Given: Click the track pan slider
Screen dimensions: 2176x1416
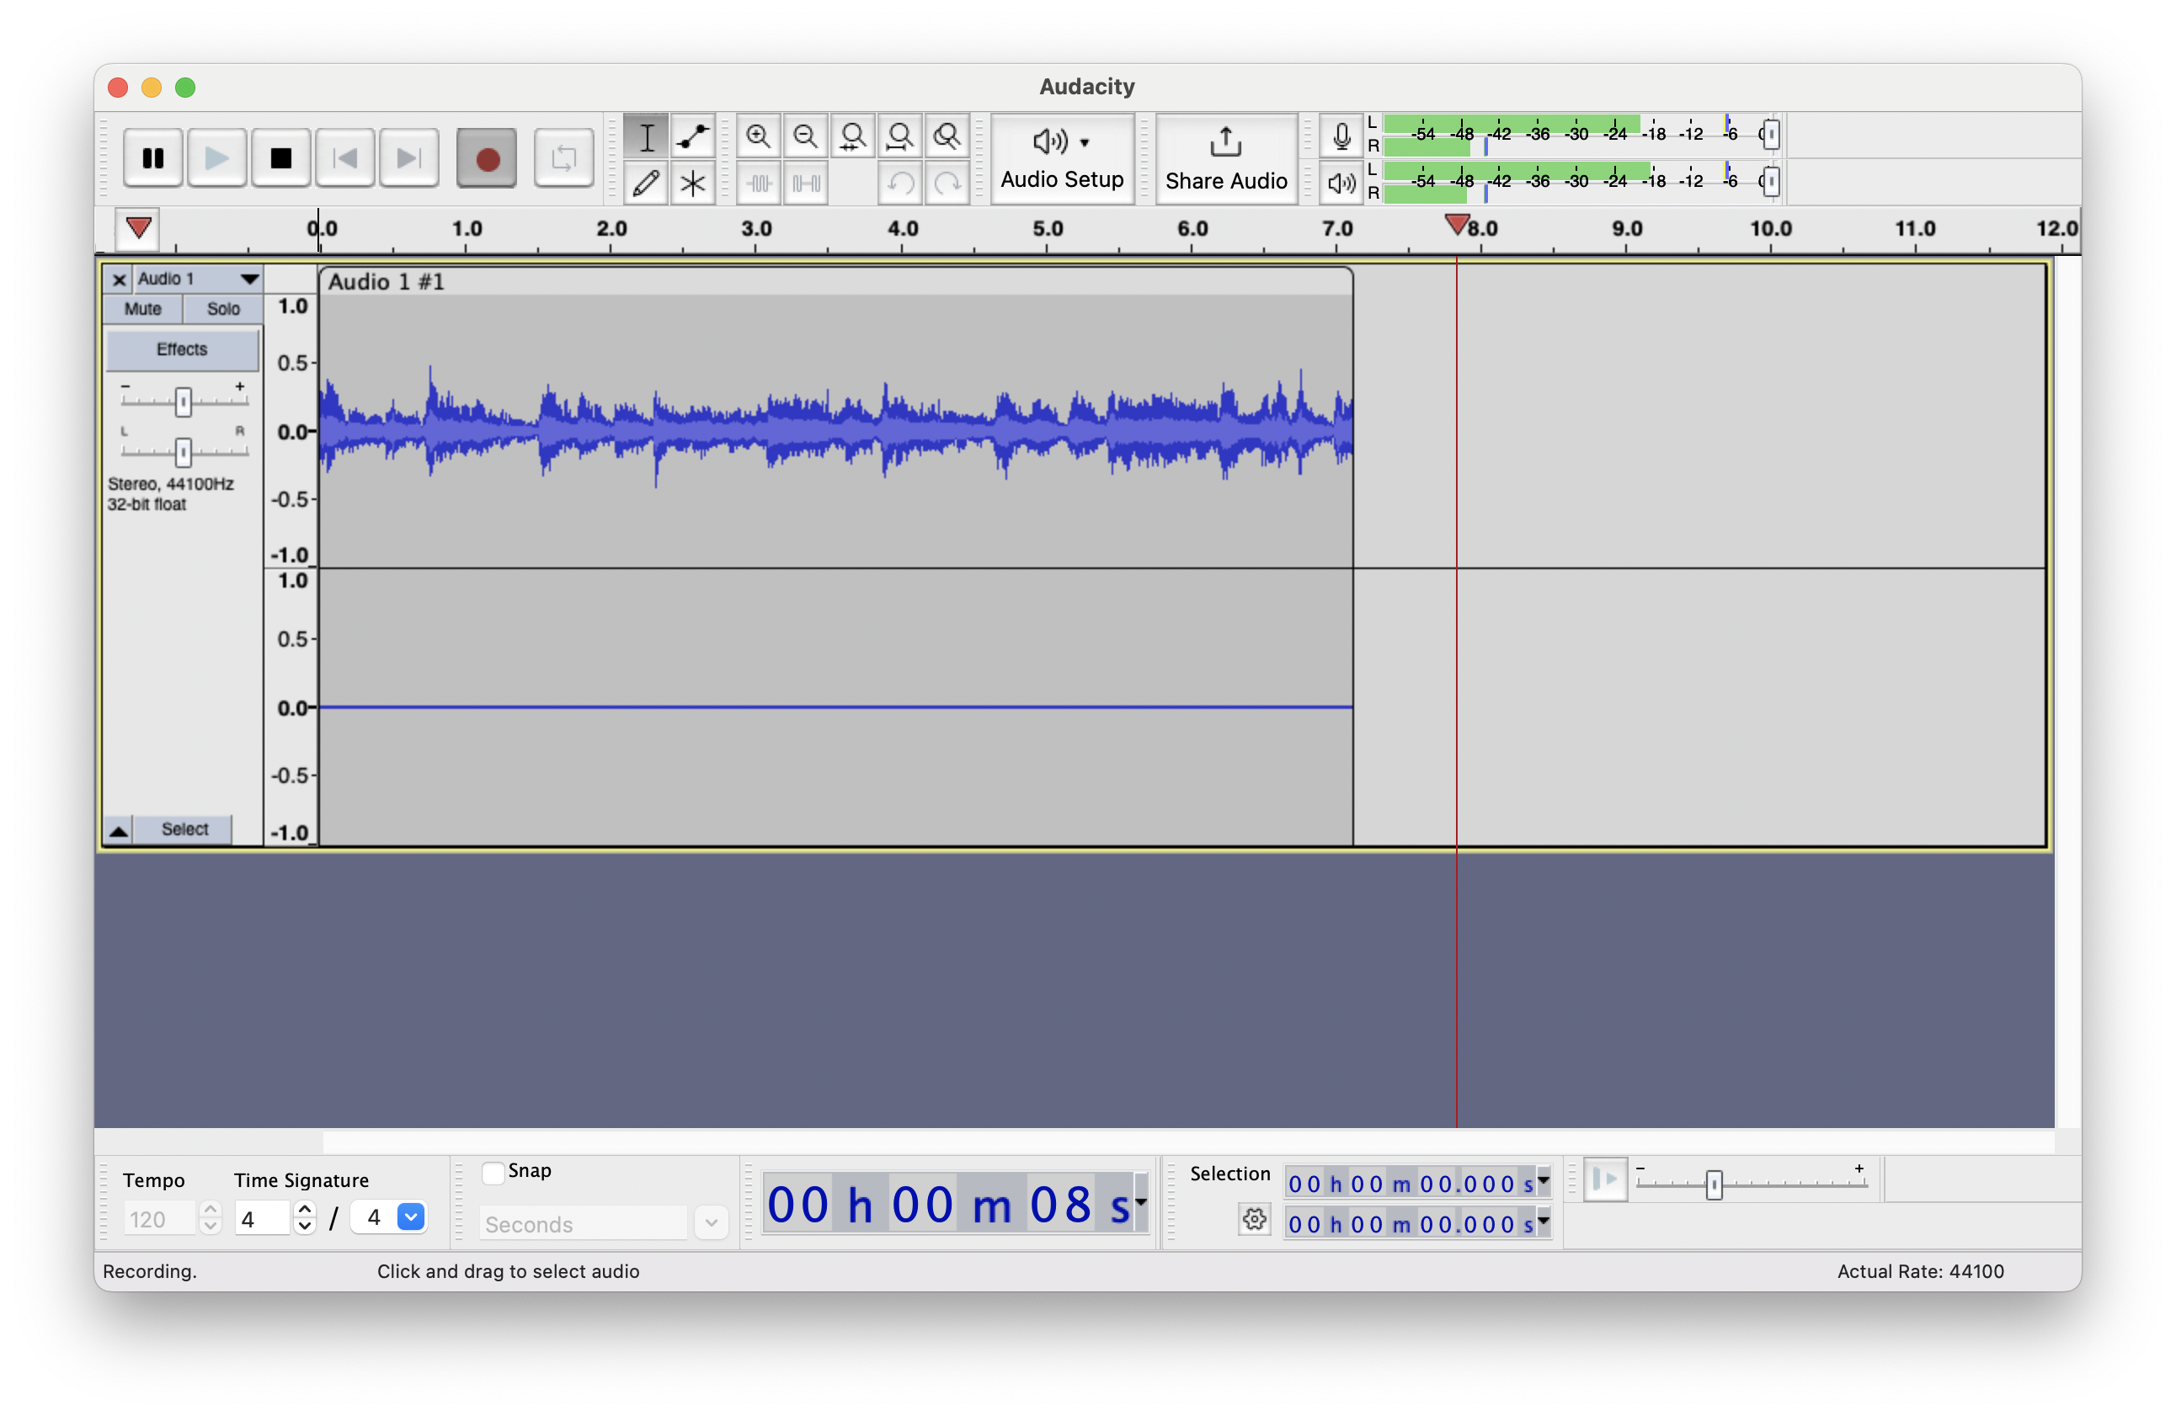Looking at the screenshot, I should (184, 451).
